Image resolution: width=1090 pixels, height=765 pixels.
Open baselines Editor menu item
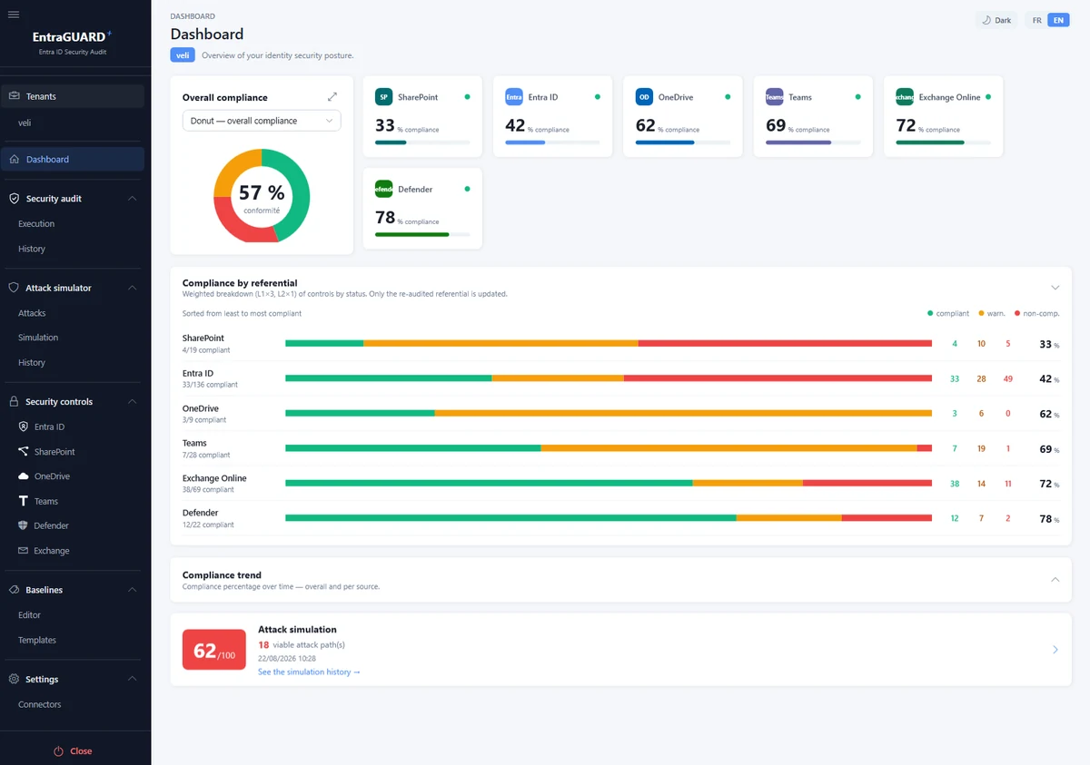(30, 615)
